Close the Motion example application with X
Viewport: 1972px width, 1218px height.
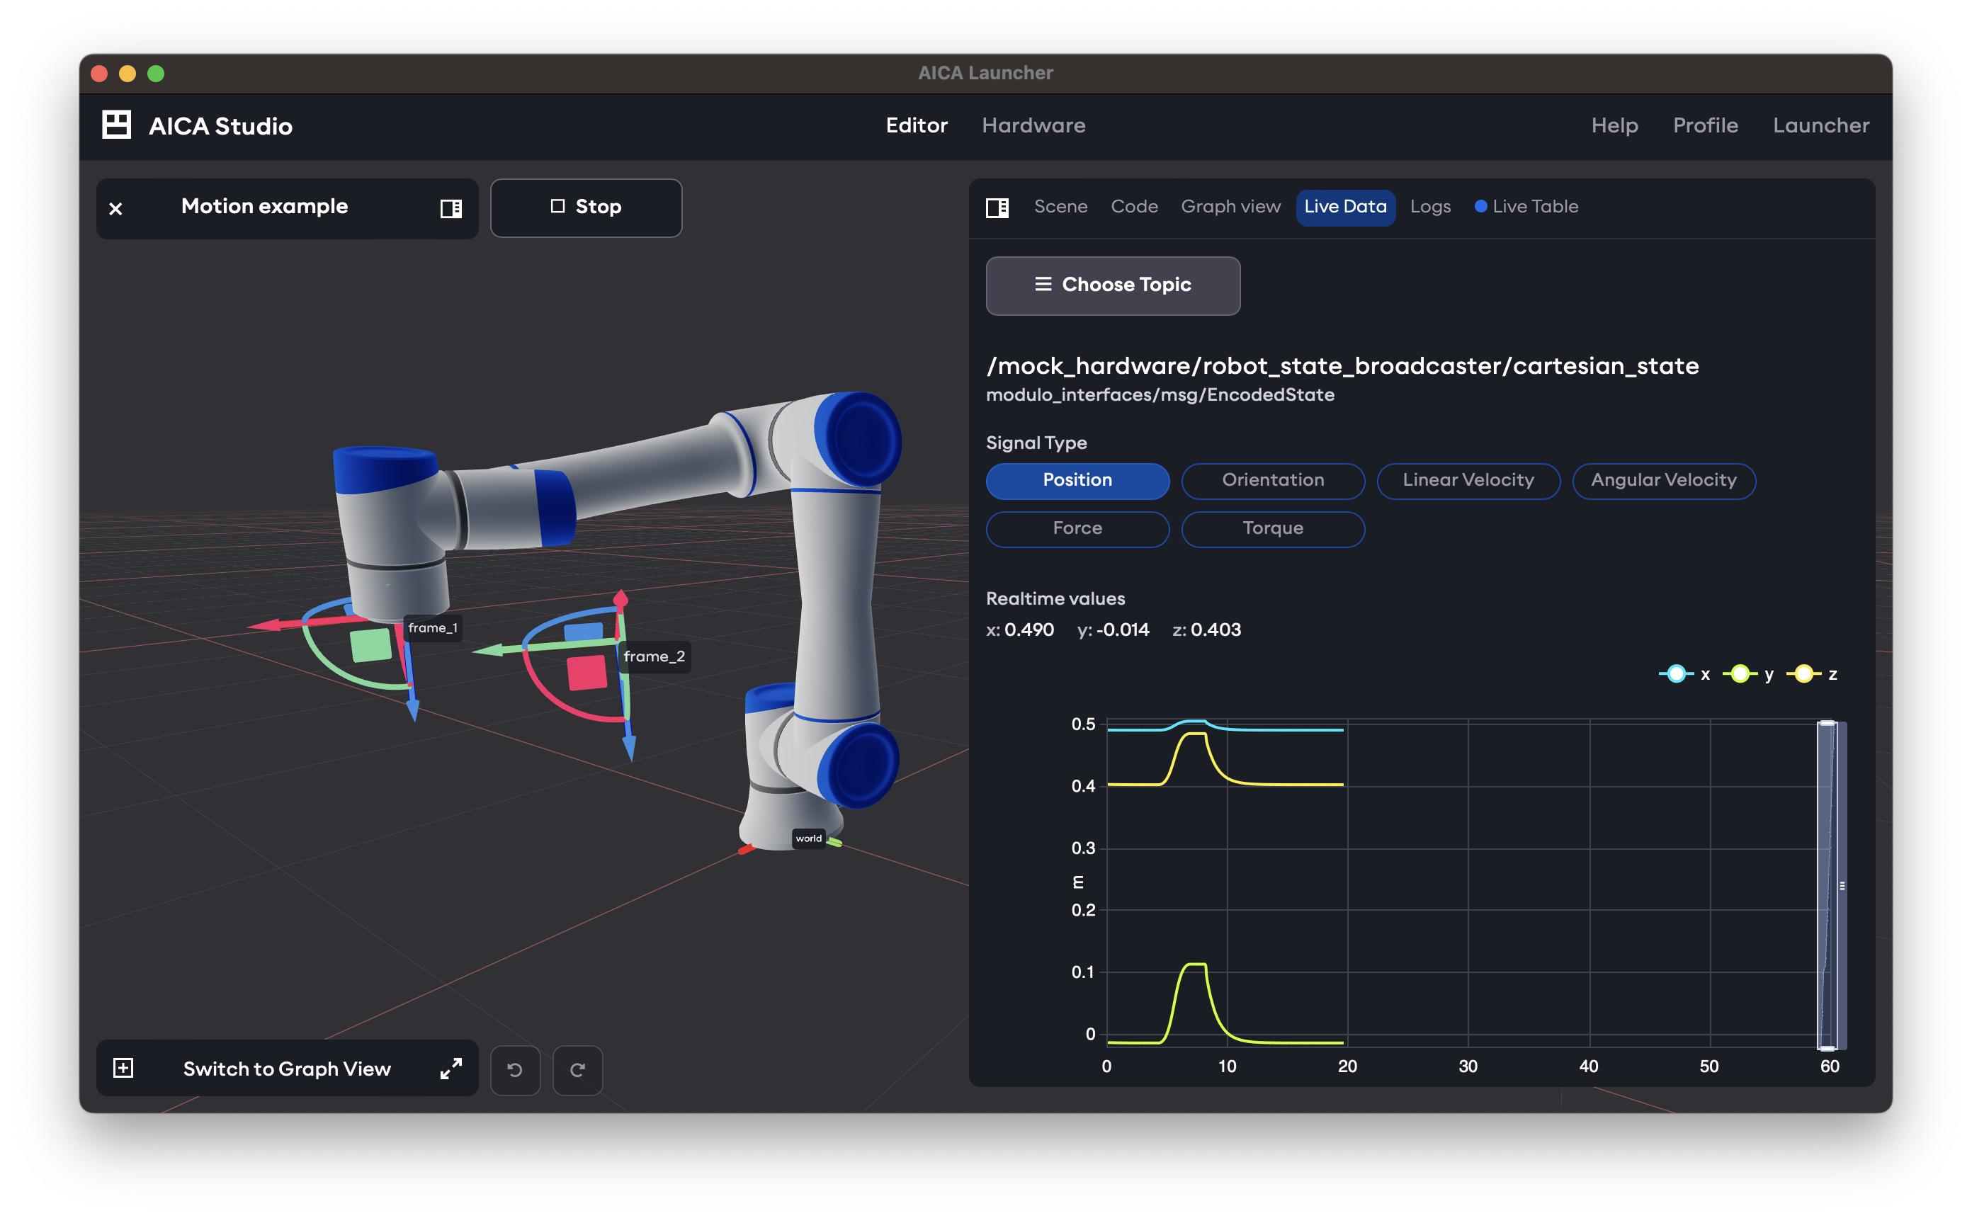116,209
